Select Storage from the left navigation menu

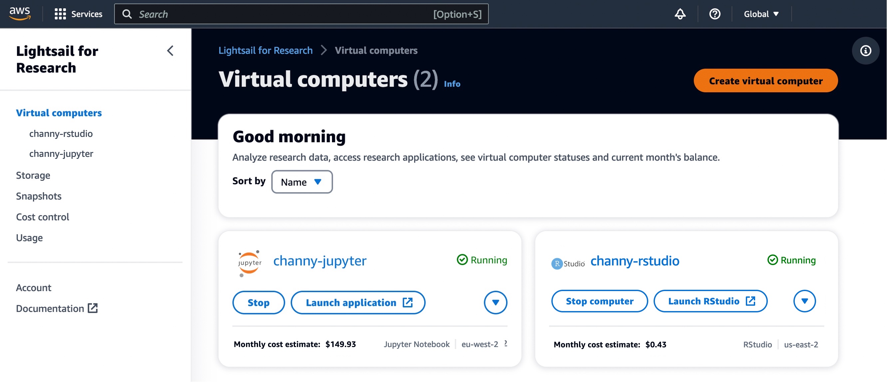pos(33,175)
